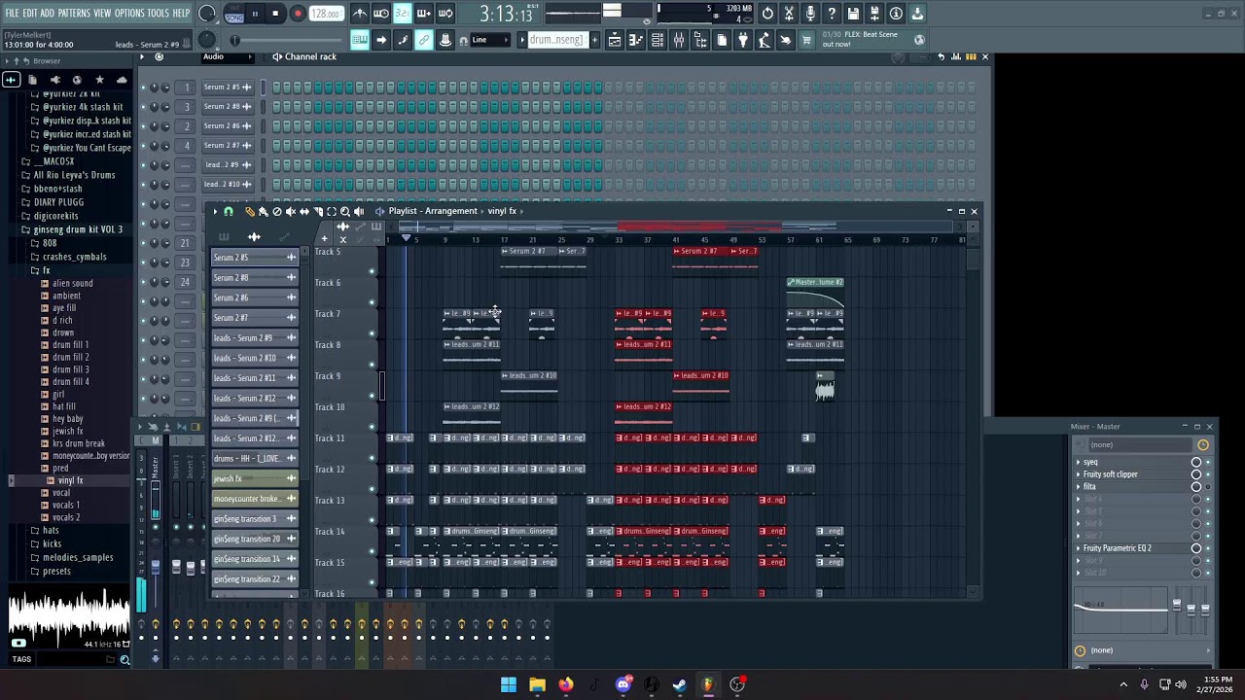Open the snap Line dropdown
Image resolution: width=1245 pixels, height=700 pixels.
[492, 40]
